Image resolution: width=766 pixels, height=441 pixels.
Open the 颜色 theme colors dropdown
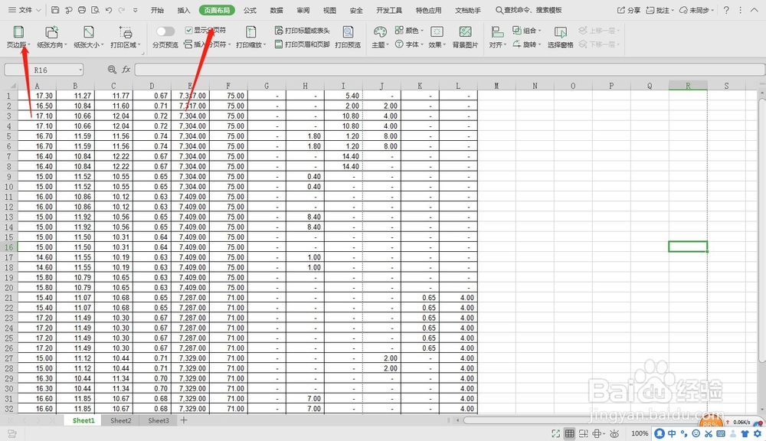tap(421, 31)
